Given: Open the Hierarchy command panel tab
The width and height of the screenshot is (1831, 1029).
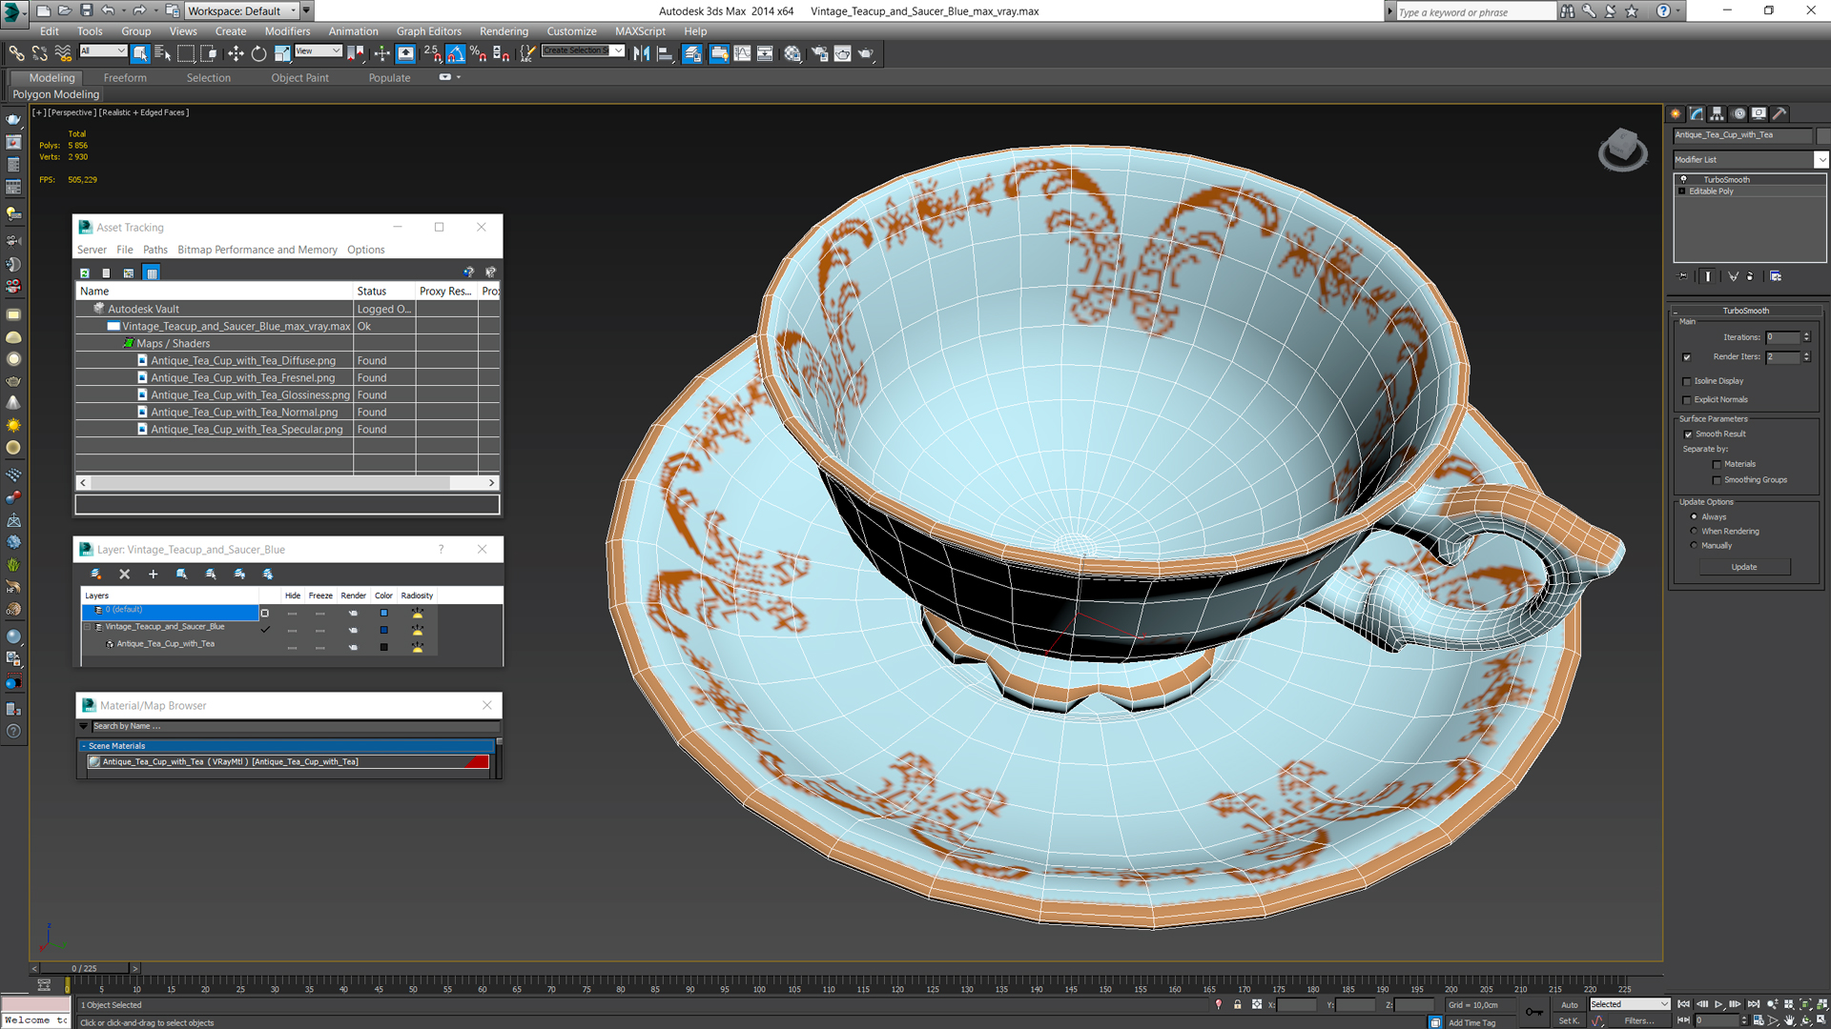Looking at the screenshot, I should click(1717, 113).
